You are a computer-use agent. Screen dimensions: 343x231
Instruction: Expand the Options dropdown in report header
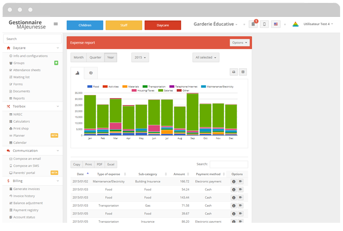(240, 43)
